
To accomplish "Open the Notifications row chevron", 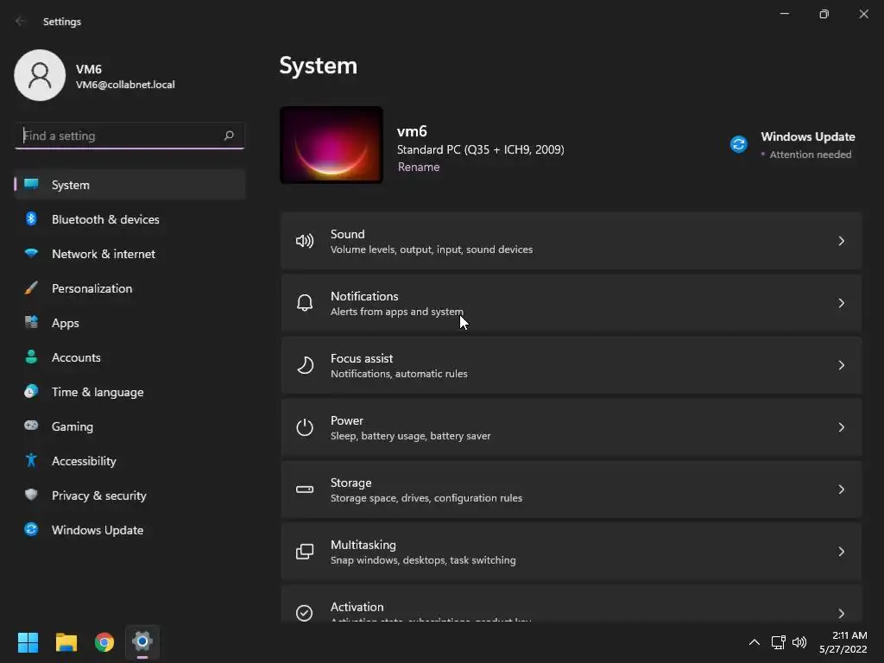I will click(841, 303).
